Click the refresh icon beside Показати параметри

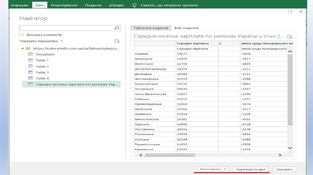[117, 41]
